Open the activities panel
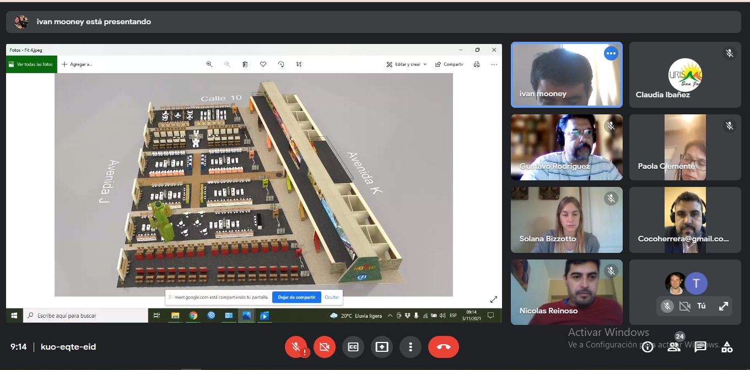 727,347
